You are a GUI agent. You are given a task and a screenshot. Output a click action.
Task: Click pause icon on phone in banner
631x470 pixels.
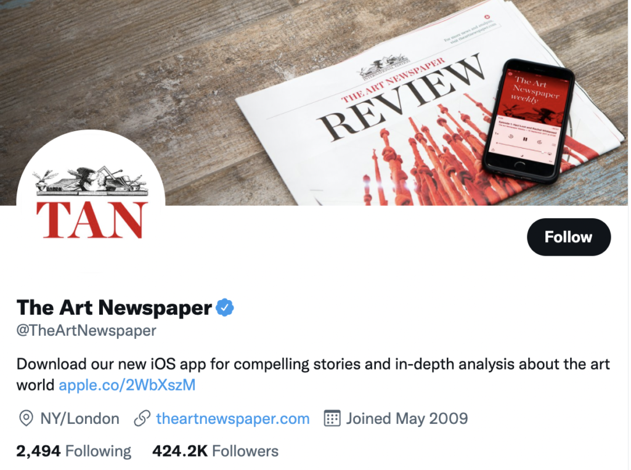pos(525,139)
